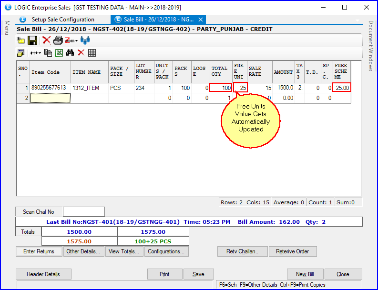Viewport: 378px width, 290px height.
Task: Click the AMOUNT column header
Action: click(x=284, y=72)
